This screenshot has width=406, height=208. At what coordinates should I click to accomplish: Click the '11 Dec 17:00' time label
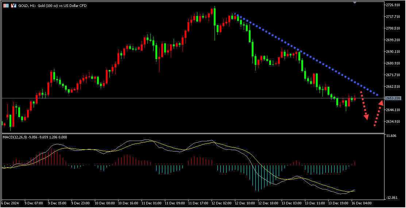point(198,203)
